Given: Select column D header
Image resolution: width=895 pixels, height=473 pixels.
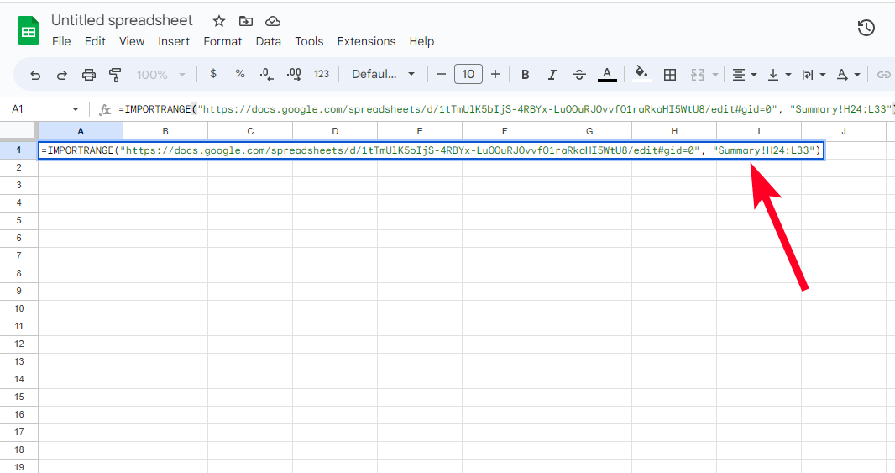Looking at the screenshot, I should click(335, 131).
